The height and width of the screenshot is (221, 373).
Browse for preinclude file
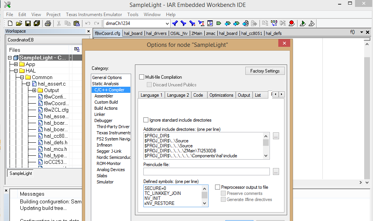coord(276,172)
